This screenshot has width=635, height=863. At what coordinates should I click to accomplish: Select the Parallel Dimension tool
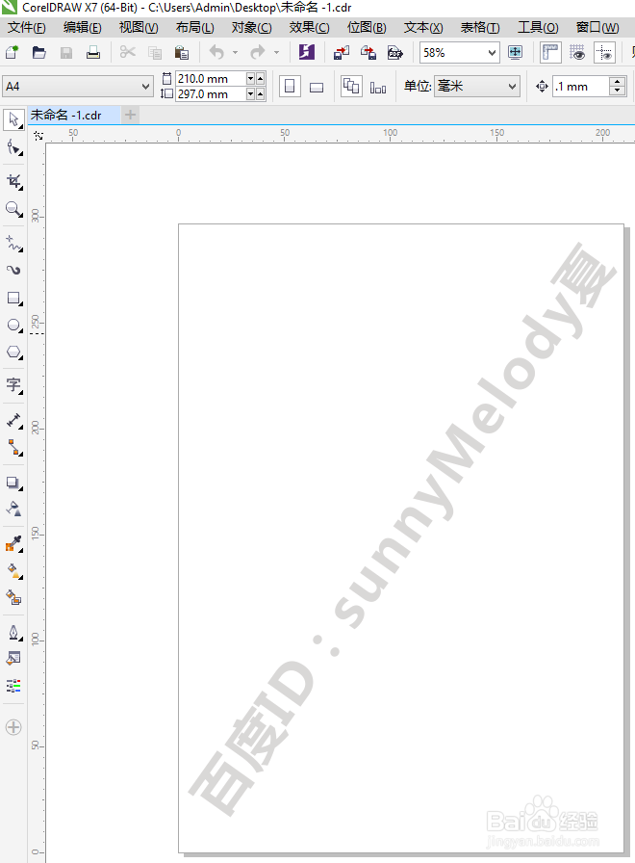pyautogui.click(x=13, y=421)
